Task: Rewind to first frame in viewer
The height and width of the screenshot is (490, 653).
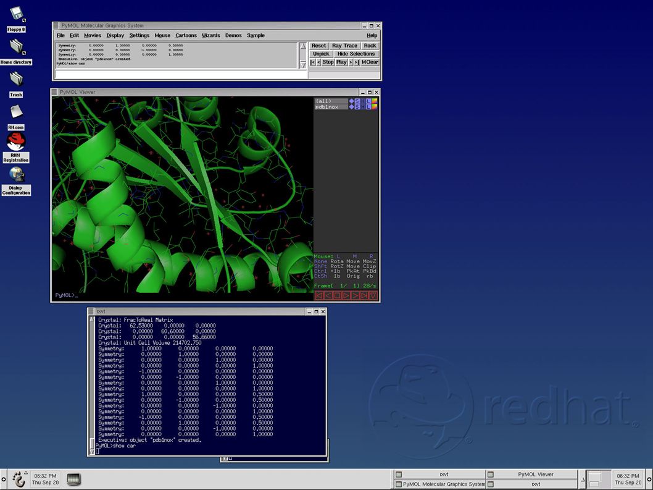Action: click(318, 295)
